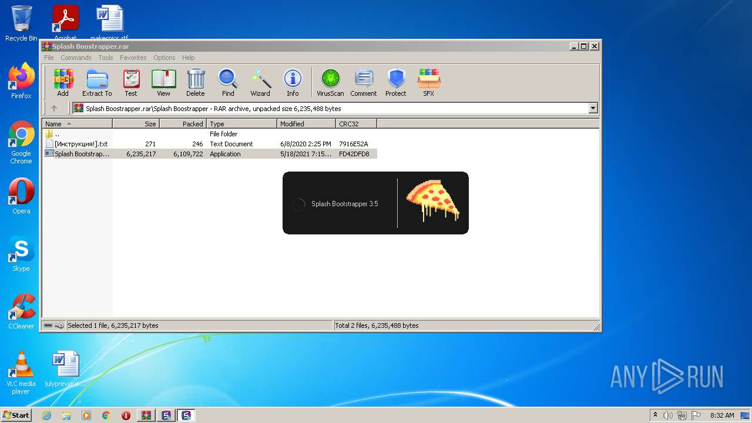Open the File menu
Image resolution: width=752 pixels, height=423 pixels.
tap(49, 58)
